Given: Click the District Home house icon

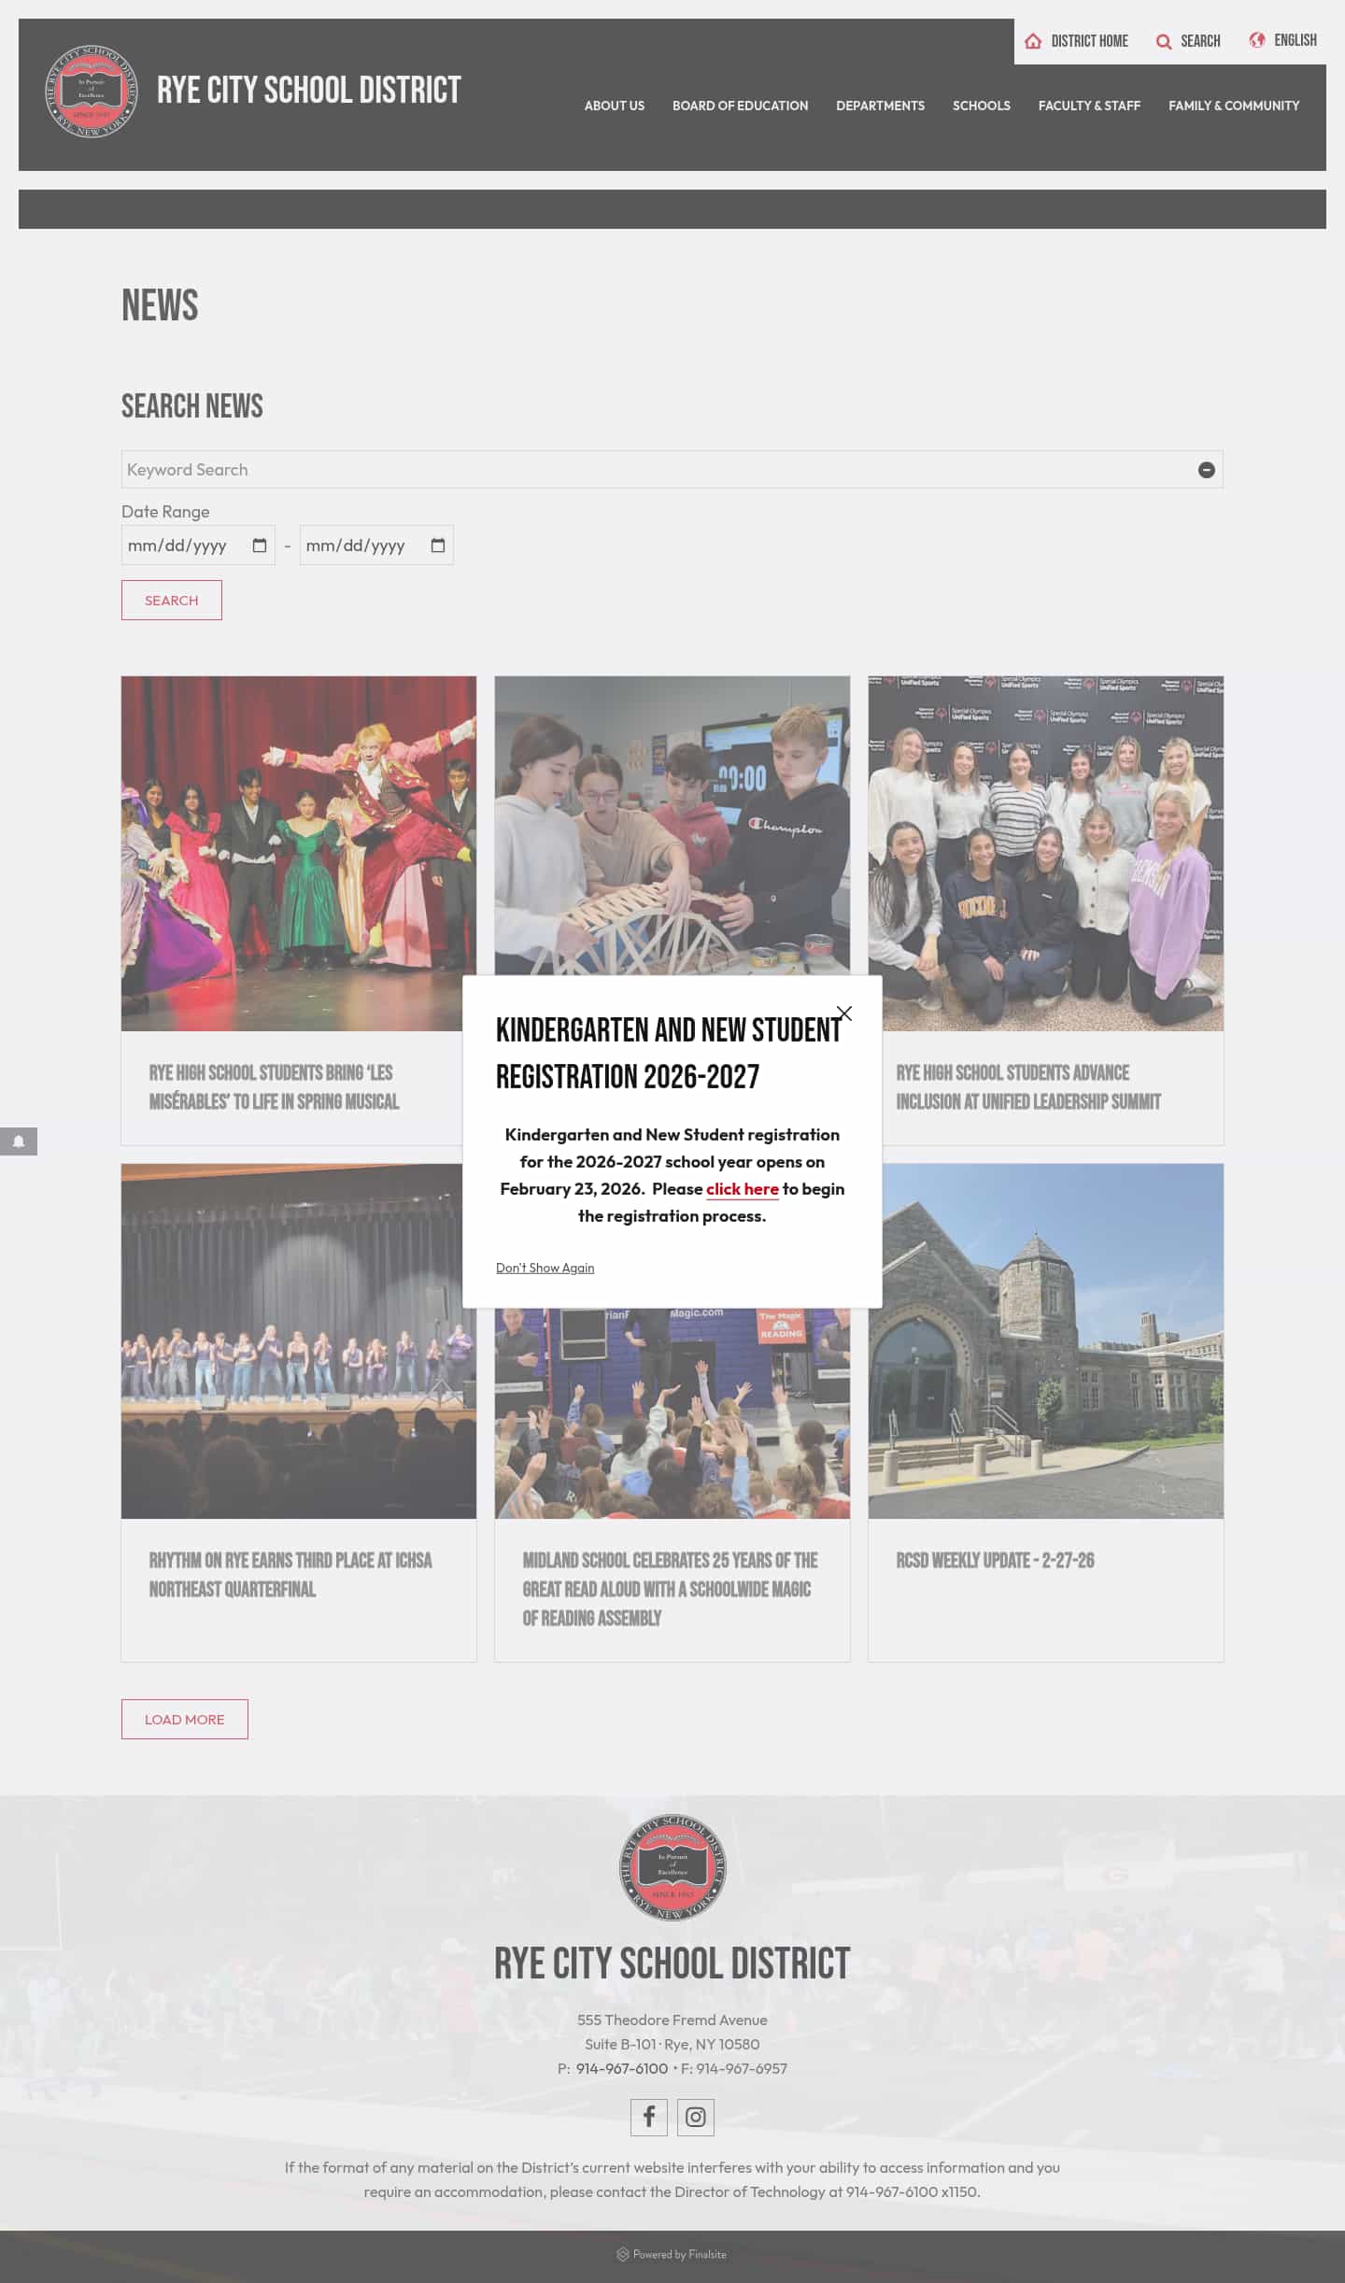Looking at the screenshot, I should tap(1033, 41).
